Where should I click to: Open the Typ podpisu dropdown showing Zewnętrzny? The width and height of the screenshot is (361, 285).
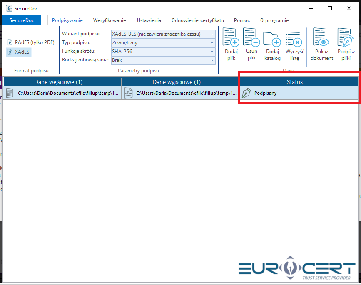[x=163, y=43]
